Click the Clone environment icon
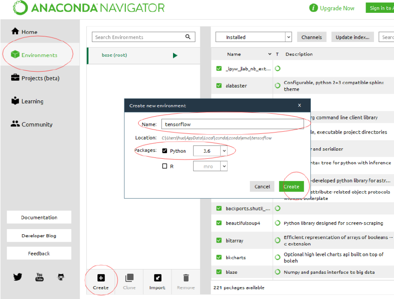This screenshot has height=299, width=394. pyautogui.click(x=129, y=278)
